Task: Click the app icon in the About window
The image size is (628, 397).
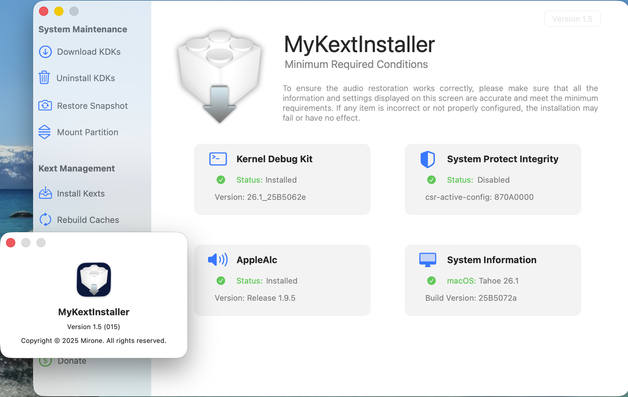Action: pyautogui.click(x=93, y=280)
